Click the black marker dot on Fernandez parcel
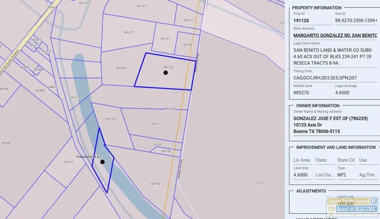The height and width of the screenshot is (219, 380). click(102, 162)
